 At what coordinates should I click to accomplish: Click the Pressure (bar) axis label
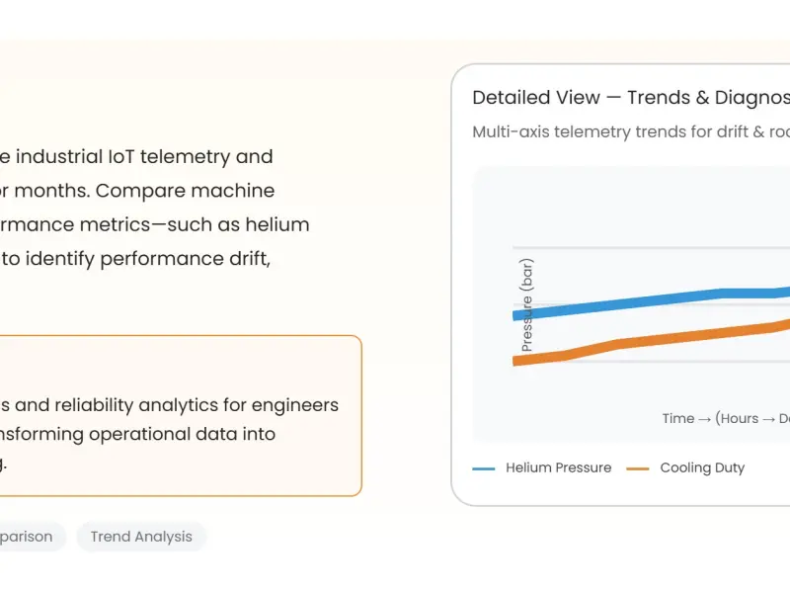(526, 305)
